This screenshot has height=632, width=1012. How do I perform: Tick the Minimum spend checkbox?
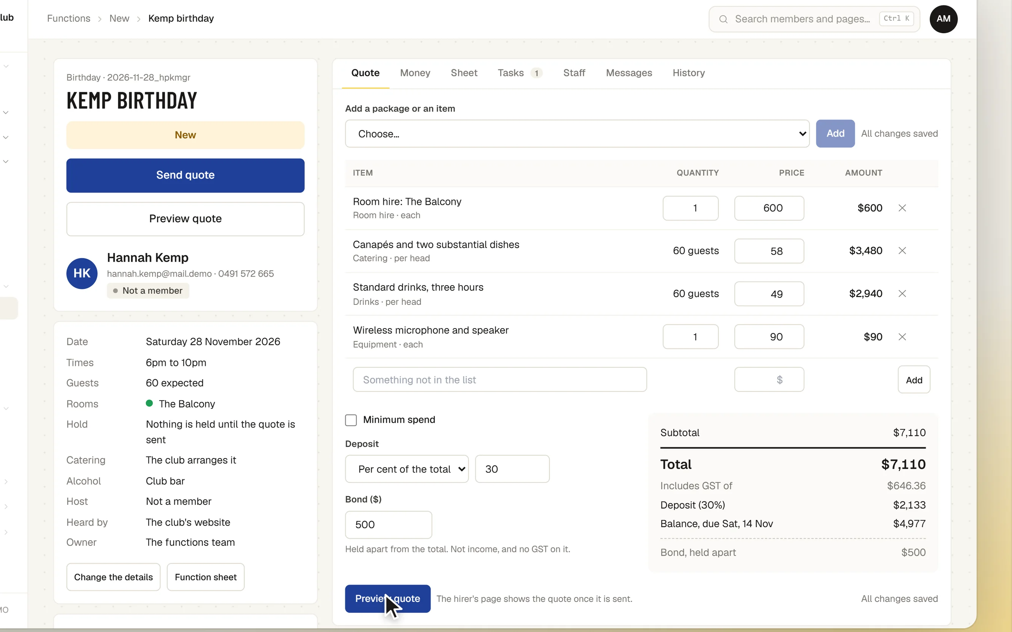pyautogui.click(x=351, y=420)
